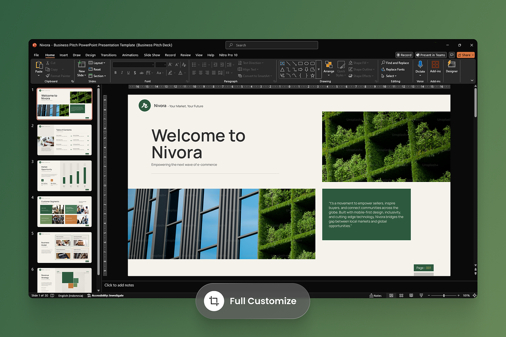Start Dictate with the microphone icon

coord(420,64)
